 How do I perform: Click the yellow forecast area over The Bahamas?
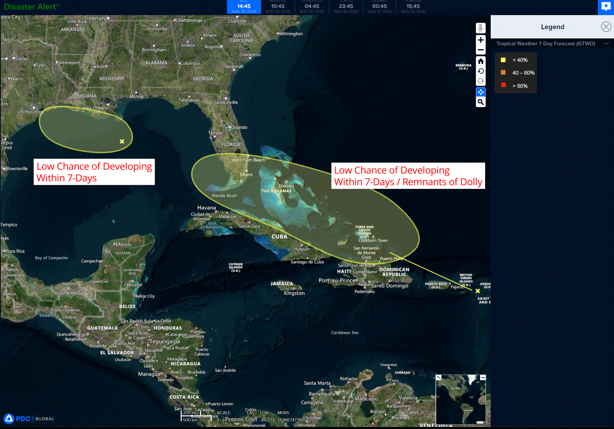tap(305, 209)
